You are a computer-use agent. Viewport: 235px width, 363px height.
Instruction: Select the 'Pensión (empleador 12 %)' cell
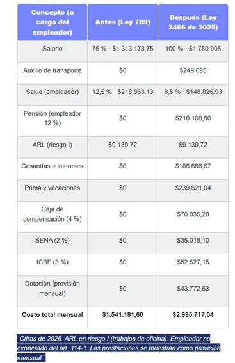pos(53,121)
